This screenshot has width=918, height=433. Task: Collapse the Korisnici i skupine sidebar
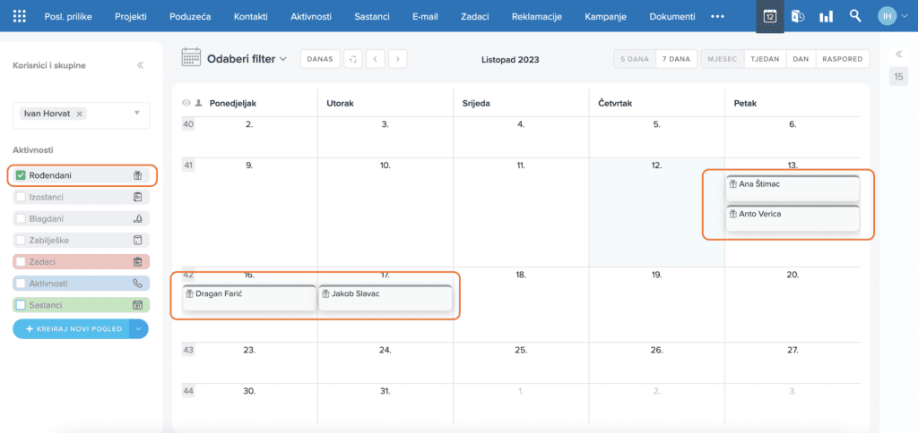[x=140, y=65]
